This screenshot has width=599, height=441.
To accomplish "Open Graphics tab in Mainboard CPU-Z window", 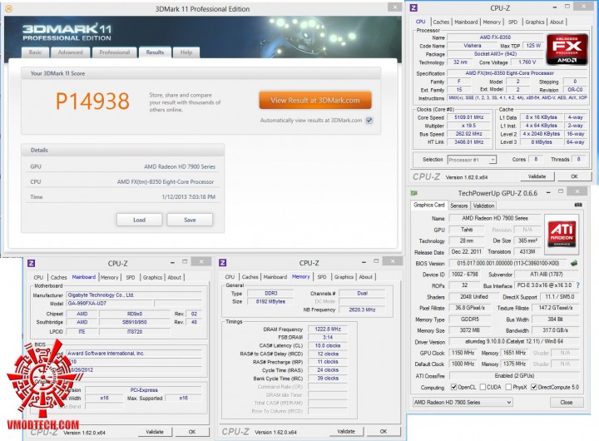I will click(x=152, y=277).
